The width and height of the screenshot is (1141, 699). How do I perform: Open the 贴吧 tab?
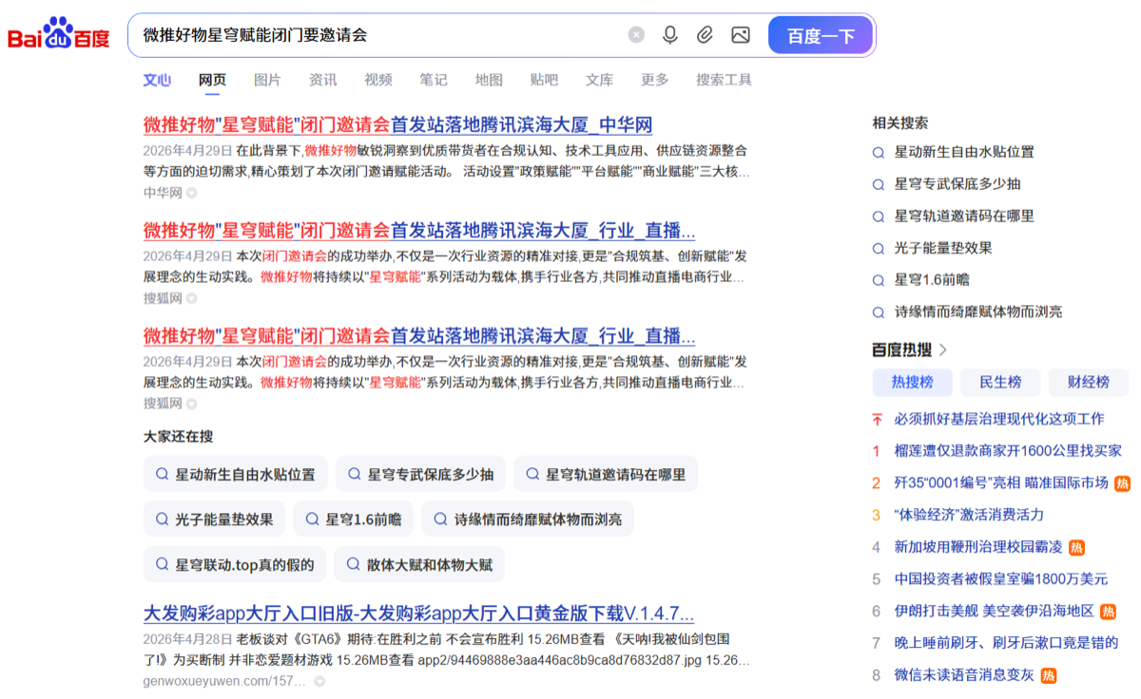(x=544, y=80)
